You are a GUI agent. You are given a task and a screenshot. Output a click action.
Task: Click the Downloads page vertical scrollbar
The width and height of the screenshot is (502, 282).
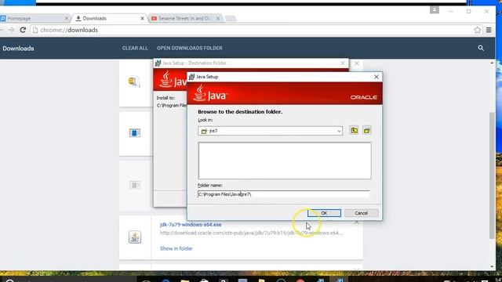492,175
